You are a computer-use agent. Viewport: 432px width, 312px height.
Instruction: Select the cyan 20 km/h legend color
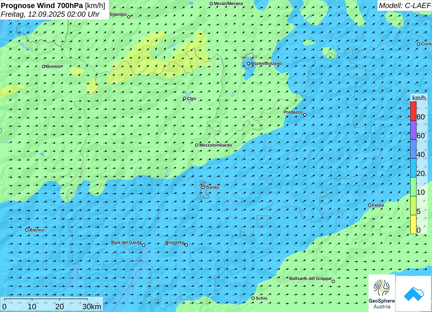click(x=413, y=168)
